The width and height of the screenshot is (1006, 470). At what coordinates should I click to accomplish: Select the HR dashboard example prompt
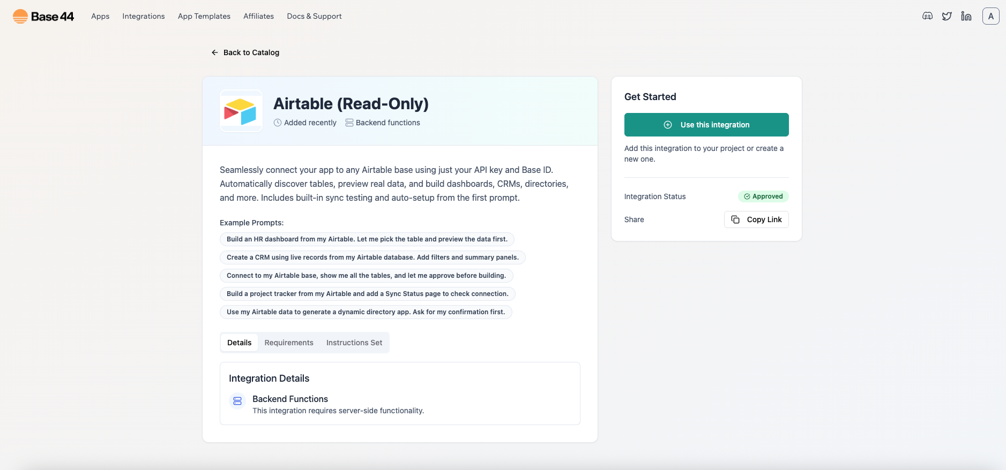(x=367, y=239)
